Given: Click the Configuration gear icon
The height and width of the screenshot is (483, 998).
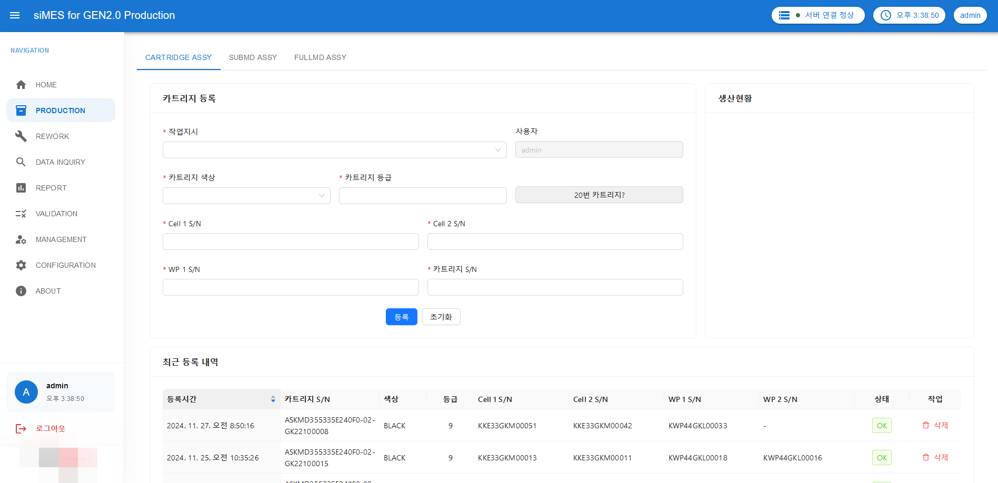Looking at the screenshot, I should (x=21, y=265).
